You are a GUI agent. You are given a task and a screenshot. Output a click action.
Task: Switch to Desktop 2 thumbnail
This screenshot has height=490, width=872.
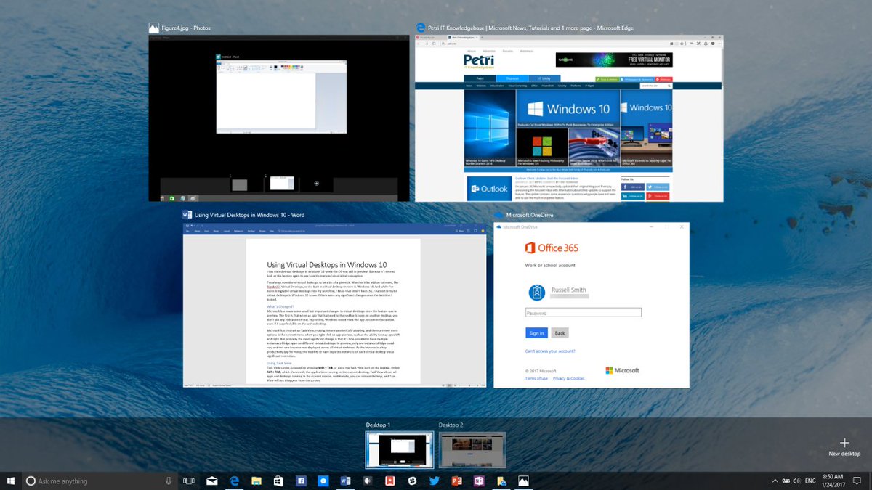pos(472,450)
